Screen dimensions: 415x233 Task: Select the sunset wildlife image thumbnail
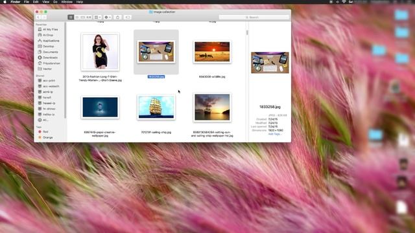pyautogui.click(x=212, y=52)
